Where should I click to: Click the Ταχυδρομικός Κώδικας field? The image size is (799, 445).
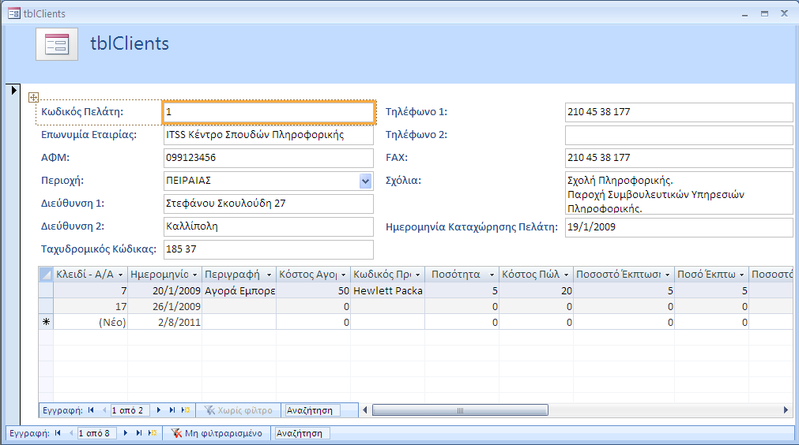coord(269,249)
